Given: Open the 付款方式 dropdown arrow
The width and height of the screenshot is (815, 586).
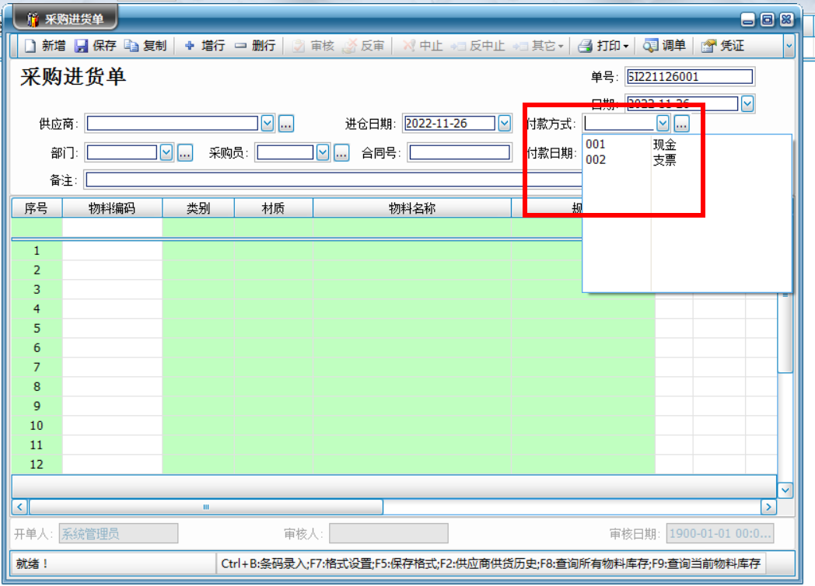Looking at the screenshot, I should point(663,124).
